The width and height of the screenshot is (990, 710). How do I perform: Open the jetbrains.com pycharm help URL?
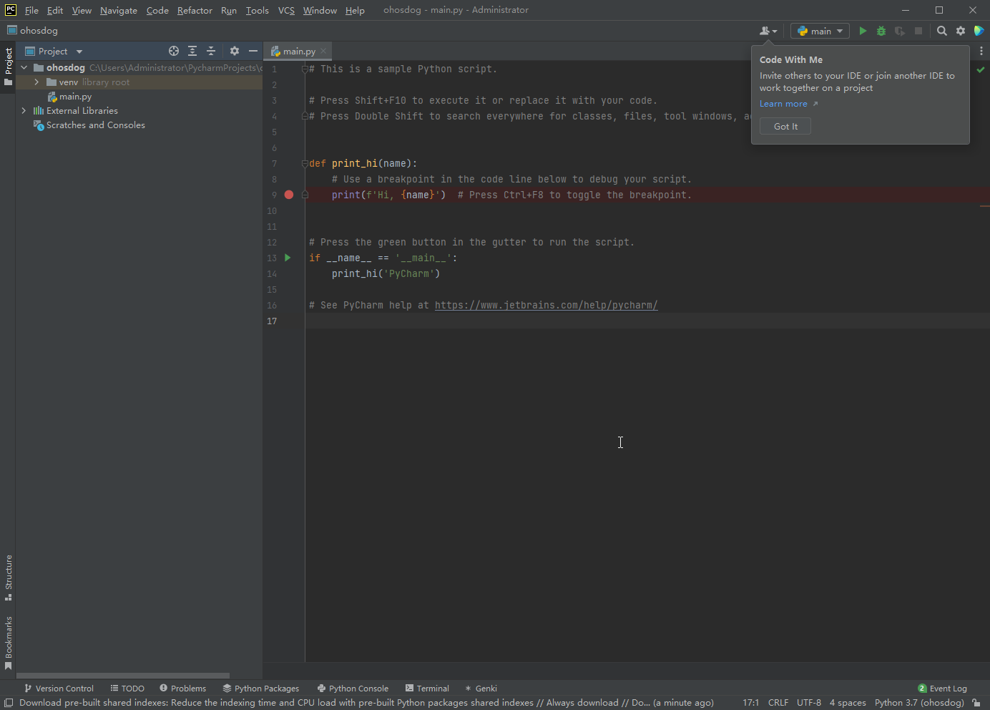pos(546,305)
